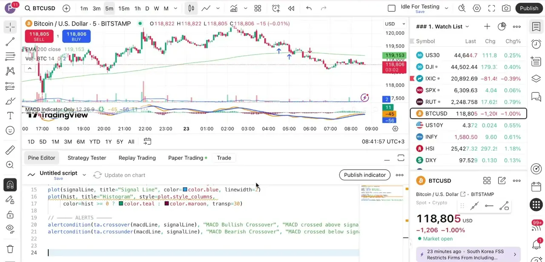
Task: Open Pine Editor more options menu
Action: click(x=399, y=175)
